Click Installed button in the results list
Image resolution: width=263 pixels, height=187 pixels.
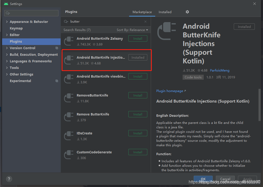point(138,57)
